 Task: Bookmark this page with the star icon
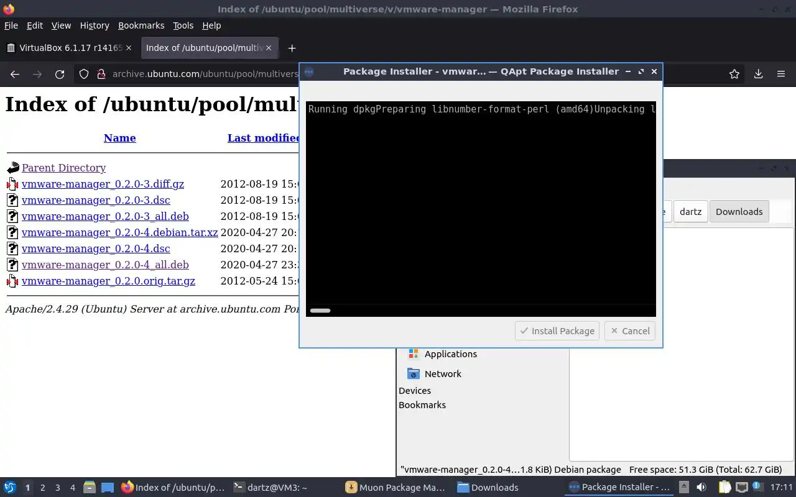[x=734, y=74]
